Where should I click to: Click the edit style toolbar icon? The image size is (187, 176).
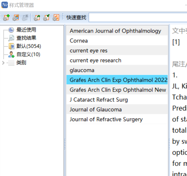tap(16, 17)
